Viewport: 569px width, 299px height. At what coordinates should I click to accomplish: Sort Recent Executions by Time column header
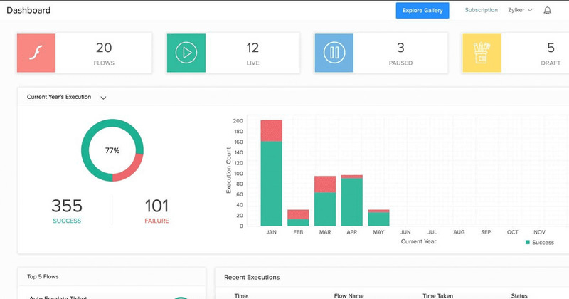[x=241, y=295]
